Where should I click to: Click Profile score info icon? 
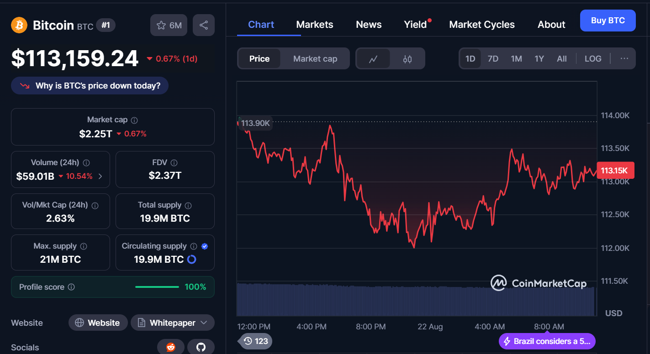71,287
